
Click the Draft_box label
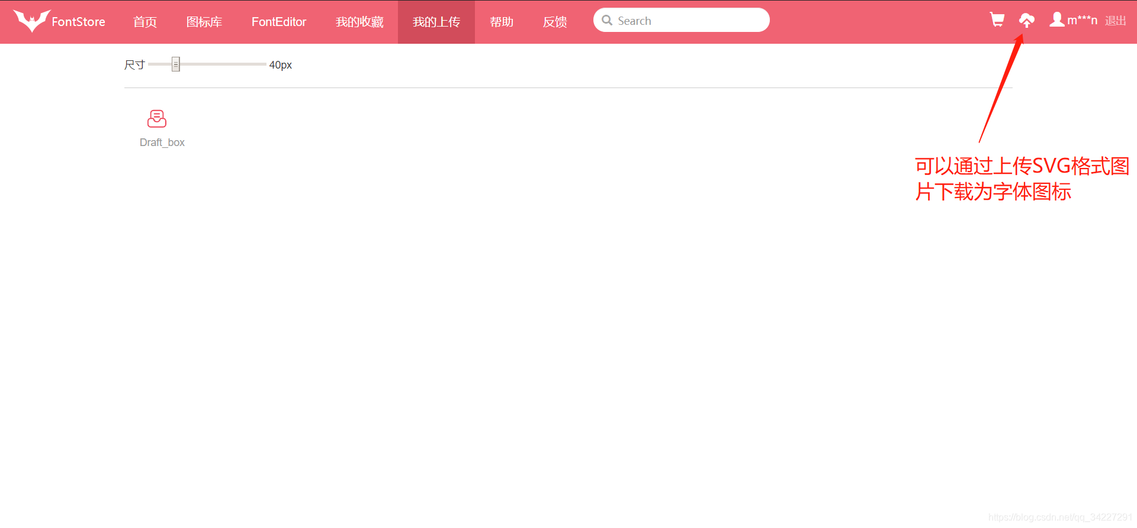pos(162,142)
